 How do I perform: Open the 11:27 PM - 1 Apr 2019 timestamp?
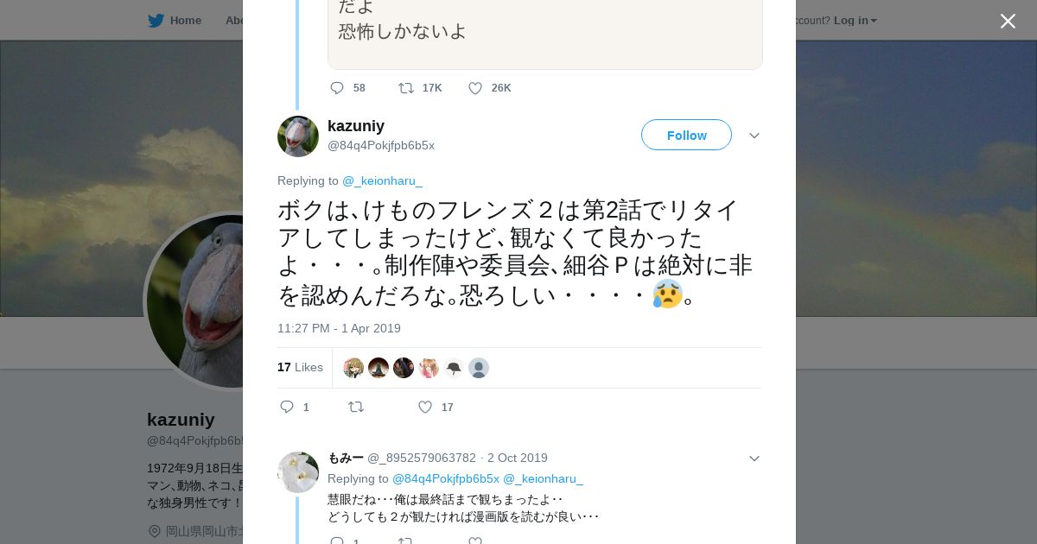(339, 329)
